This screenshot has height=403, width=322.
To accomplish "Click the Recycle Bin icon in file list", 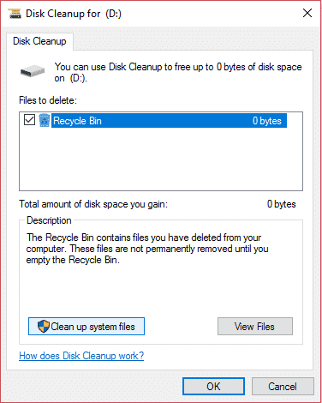I will click(45, 120).
